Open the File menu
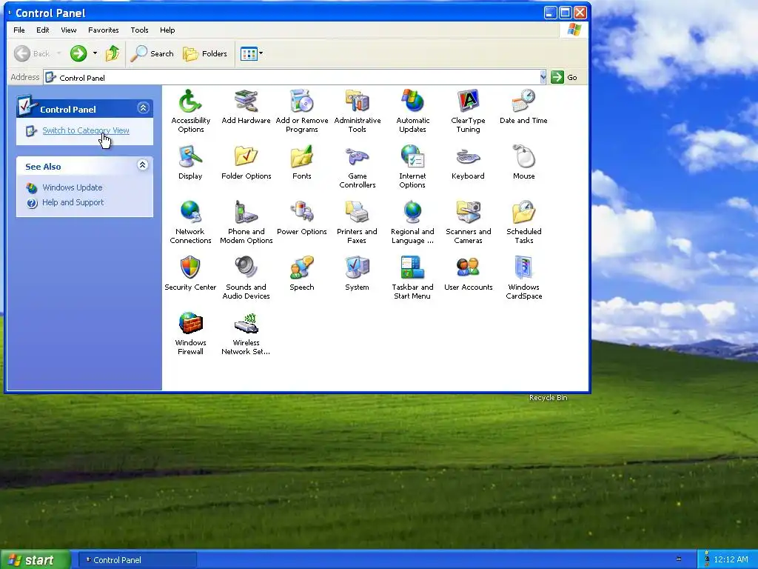The width and height of the screenshot is (758, 569). pyautogui.click(x=19, y=30)
